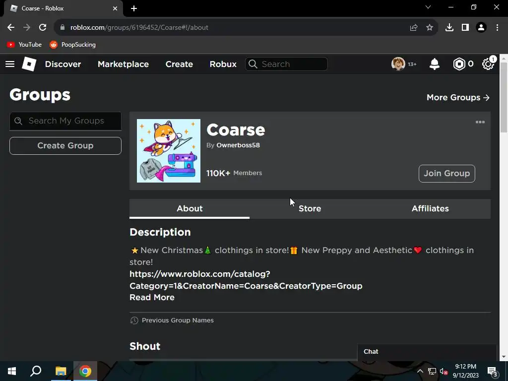Open the Chrome profile avatar icon
This screenshot has height=381, width=508.
[x=481, y=28]
